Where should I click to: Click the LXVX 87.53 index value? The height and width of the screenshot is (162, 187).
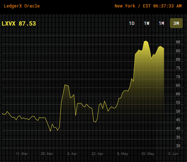[x=19, y=23]
